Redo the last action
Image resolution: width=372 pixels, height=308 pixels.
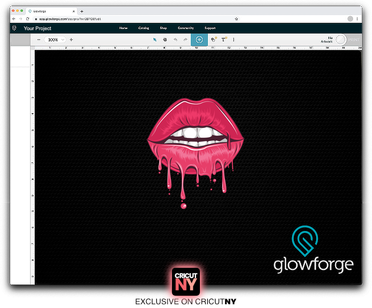click(x=185, y=40)
